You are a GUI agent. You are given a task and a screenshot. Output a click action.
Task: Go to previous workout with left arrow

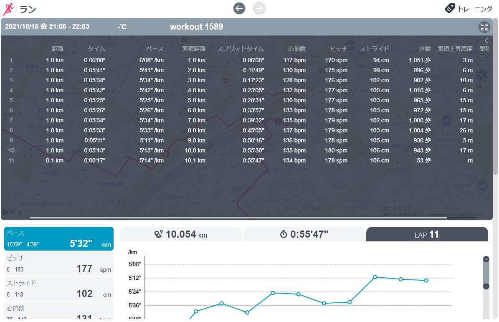point(239,8)
